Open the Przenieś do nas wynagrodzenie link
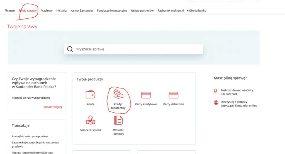 coord(31,98)
